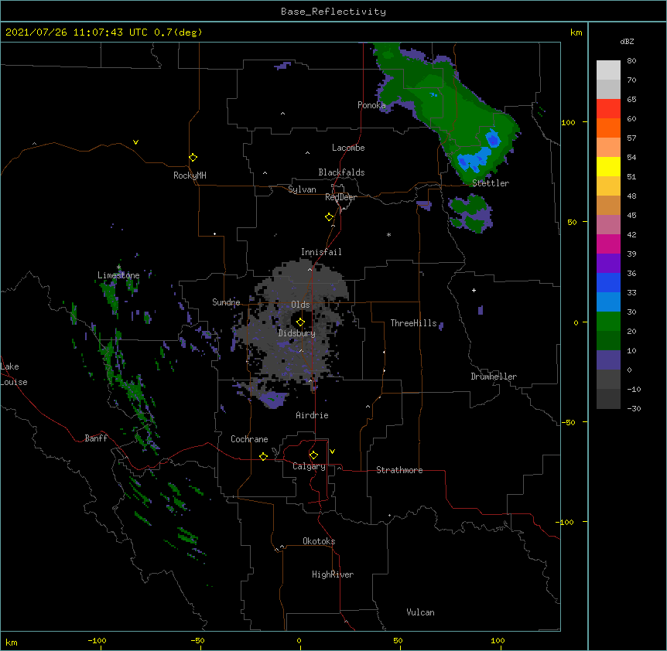
Task: Click the Lacombe label
Action: pyautogui.click(x=348, y=148)
